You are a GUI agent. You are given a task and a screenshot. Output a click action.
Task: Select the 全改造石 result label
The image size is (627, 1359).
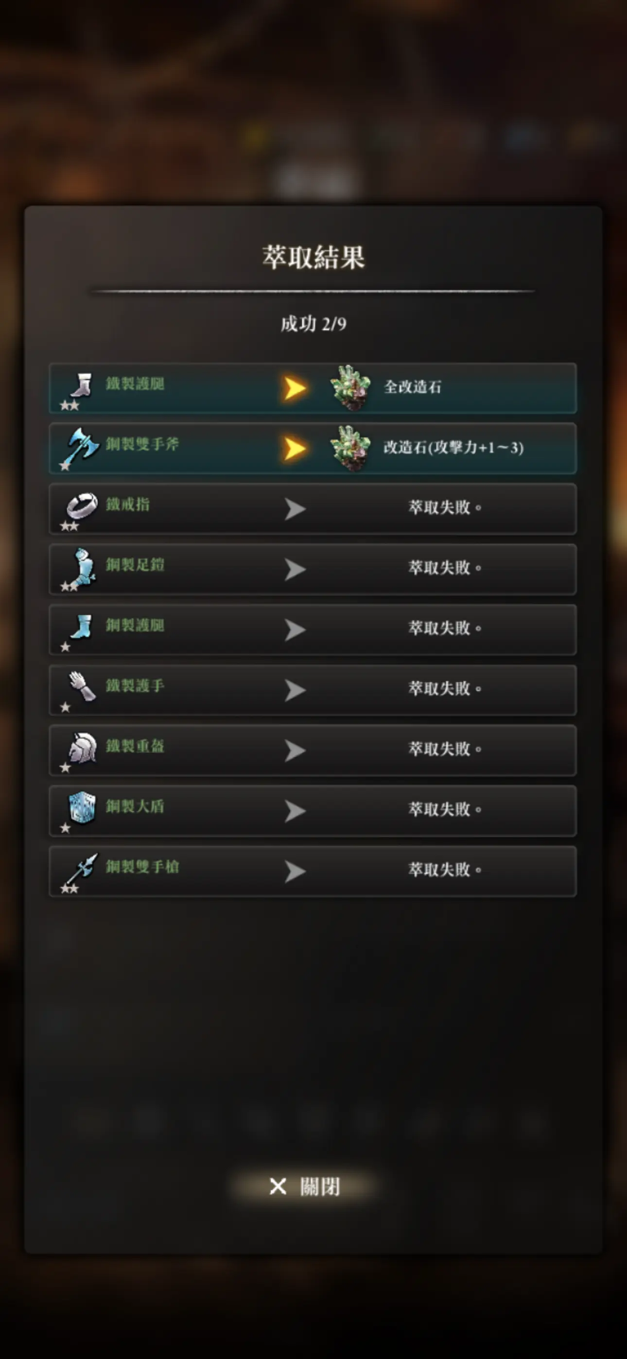[412, 387]
